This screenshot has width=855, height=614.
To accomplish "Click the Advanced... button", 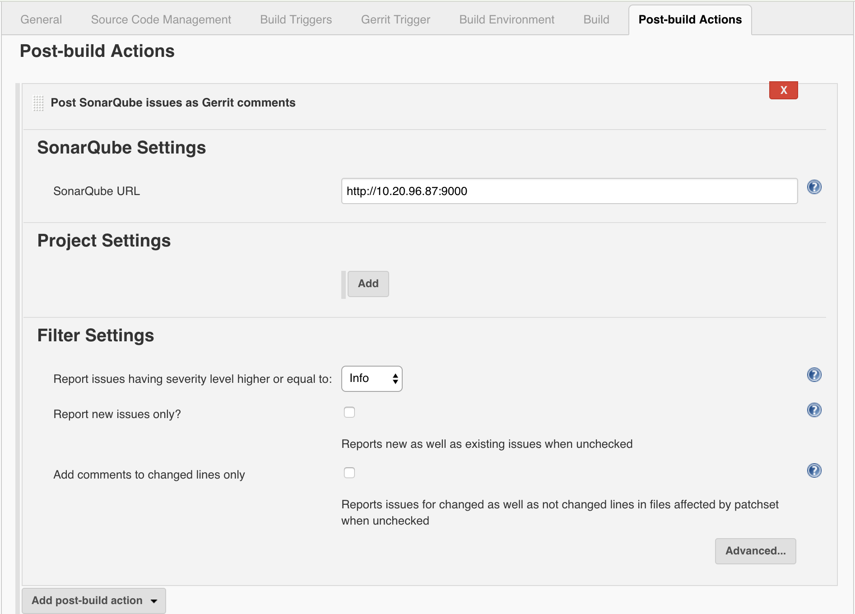I will pos(755,551).
